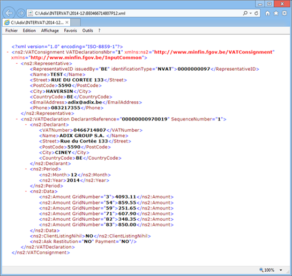This screenshot has width=292, height=276.
Task: Click the ns2:Month value 12
Action: click(x=74, y=175)
